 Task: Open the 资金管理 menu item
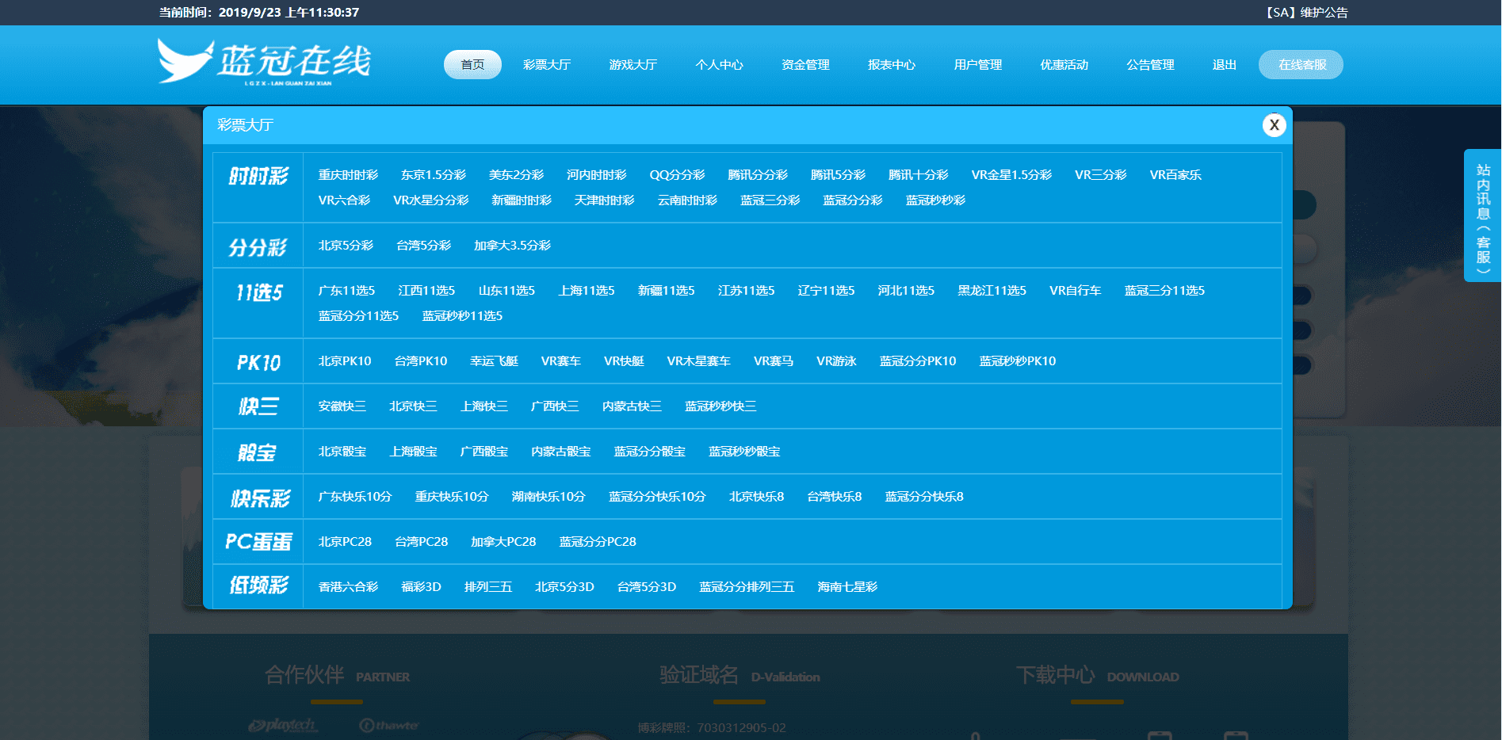click(x=805, y=65)
